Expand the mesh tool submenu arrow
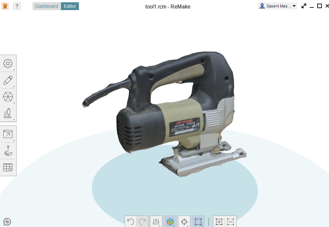The width and height of the screenshot is (329, 227). [14, 103]
